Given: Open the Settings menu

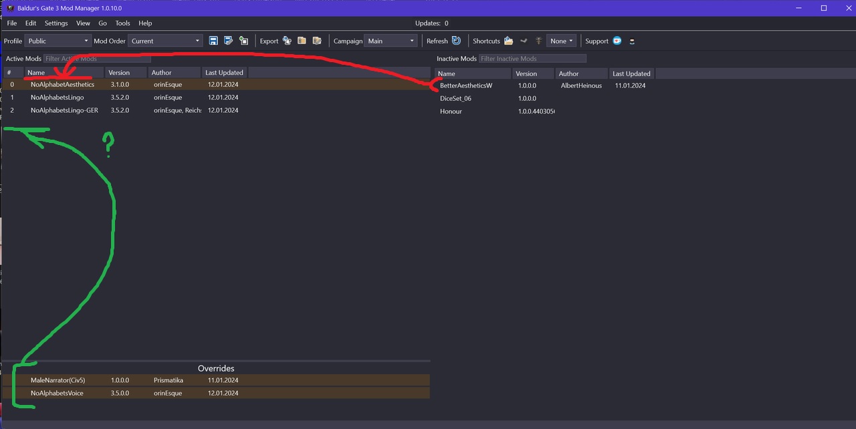Looking at the screenshot, I should pyautogui.click(x=56, y=23).
